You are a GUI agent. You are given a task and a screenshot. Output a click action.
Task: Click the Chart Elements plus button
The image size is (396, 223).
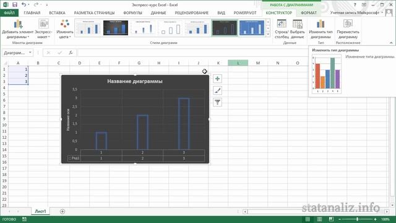pyautogui.click(x=217, y=79)
